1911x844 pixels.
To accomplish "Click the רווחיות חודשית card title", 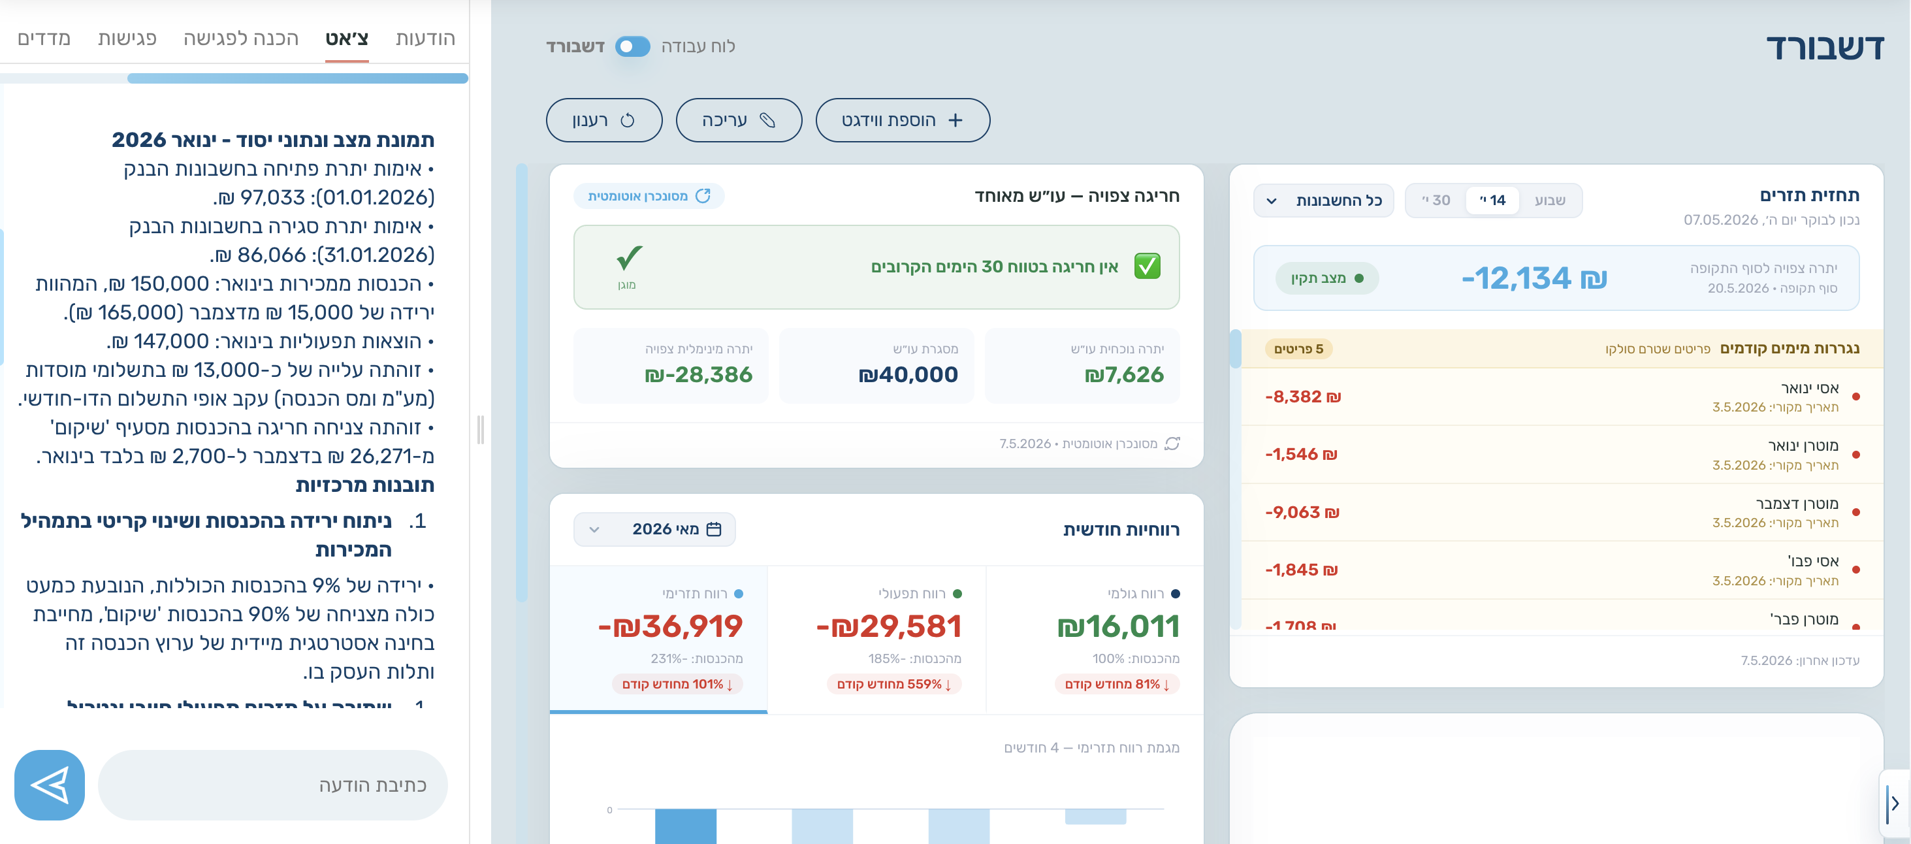I will 1121,529.
